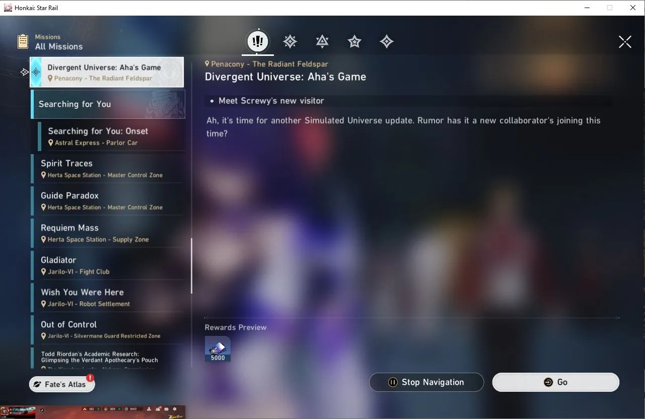Click the arrow icon on Go button
This screenshot has width=645, height=419.
click(548, 382)
